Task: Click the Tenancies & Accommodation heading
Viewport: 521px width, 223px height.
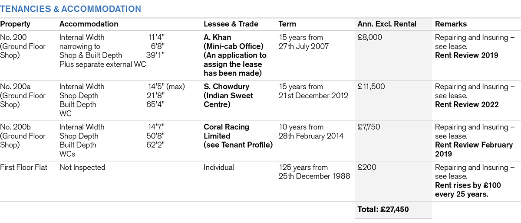Action: tap(70, 9)
